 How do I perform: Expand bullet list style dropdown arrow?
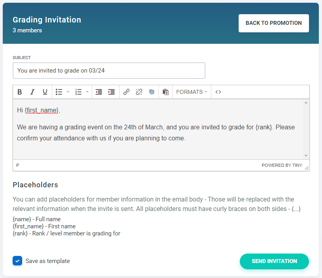(x=68, y=92)
